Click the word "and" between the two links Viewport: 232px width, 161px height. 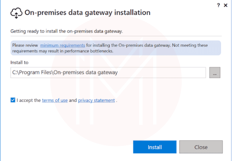(x=73, y=100)
